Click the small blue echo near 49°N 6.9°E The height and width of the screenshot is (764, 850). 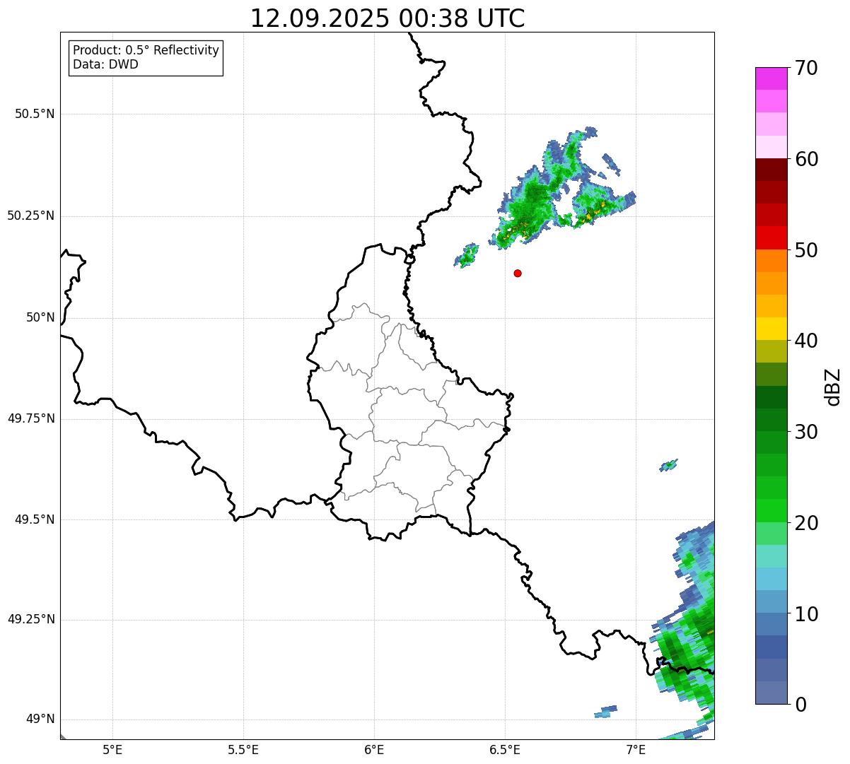[605, 712]
